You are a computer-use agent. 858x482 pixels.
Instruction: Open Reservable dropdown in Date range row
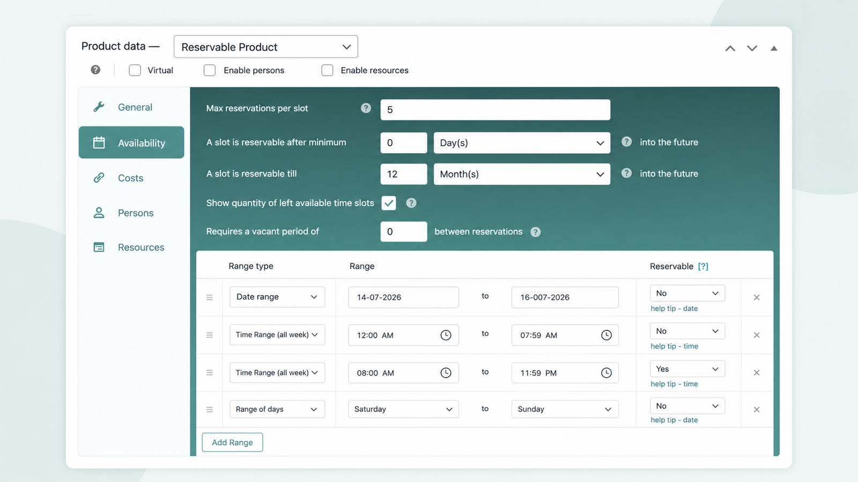pyautogui.click(x=687, y=293)
